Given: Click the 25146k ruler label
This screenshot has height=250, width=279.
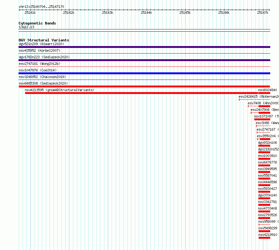Looking at the screenshot, I should tap(224, 13).
